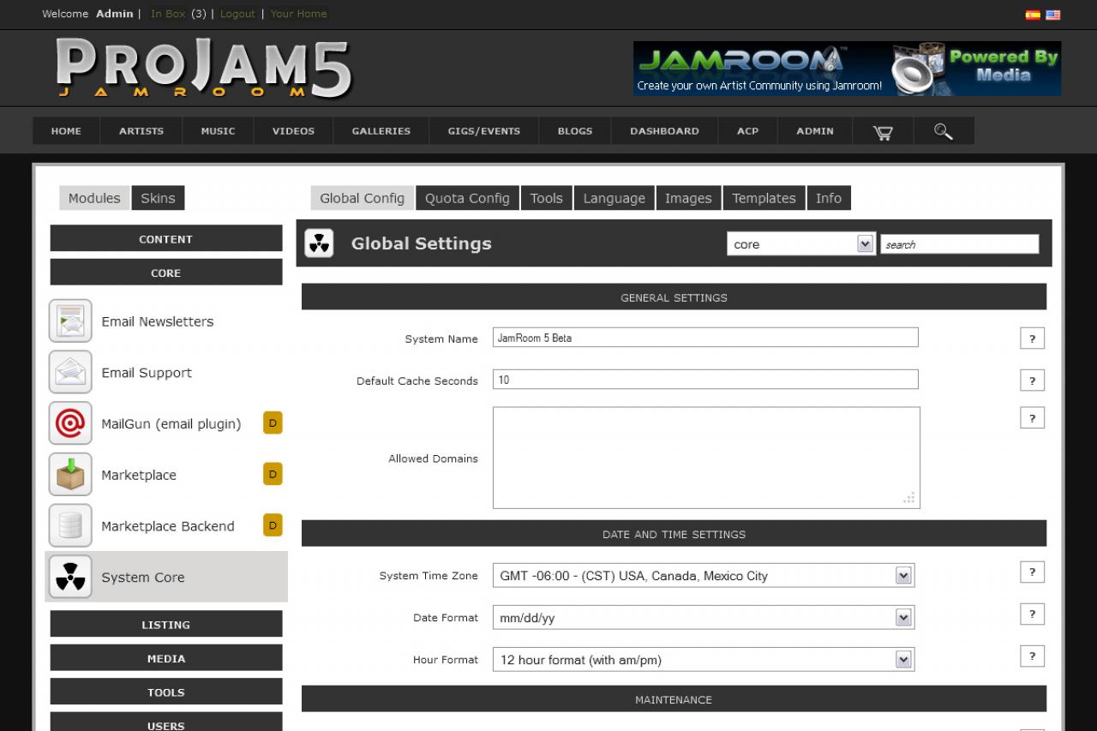The width and height of the screenshot is (1097, 731).
Task: Click the help button beside System Name
Action: (x=1032, y=338)
